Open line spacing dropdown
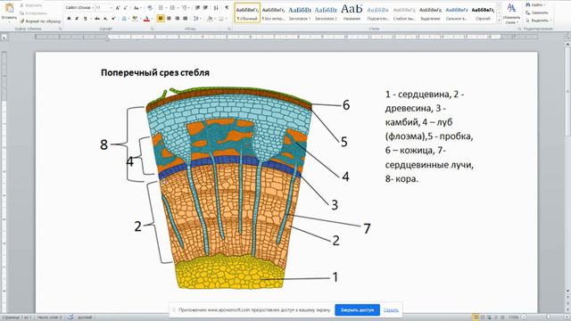Viewport: 571px width, 321px height. [x=196, y=18]
